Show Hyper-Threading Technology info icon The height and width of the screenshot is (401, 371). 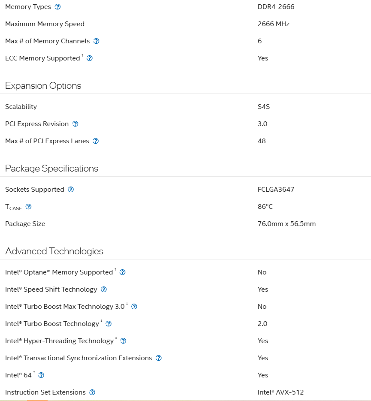(x=123, y=341)
